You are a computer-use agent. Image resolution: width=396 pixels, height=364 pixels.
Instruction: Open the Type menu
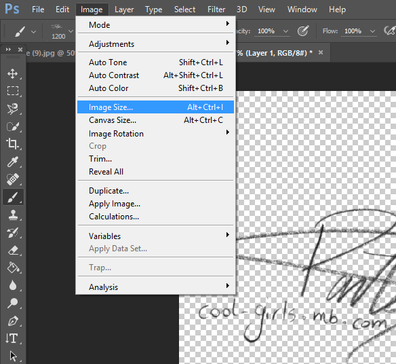(153, 10)
